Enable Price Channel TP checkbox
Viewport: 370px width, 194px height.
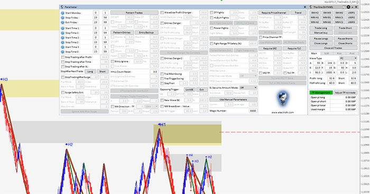coord(261,38)
